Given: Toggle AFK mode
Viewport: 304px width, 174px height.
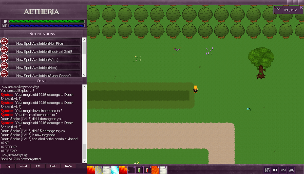Looking at the screenshot, I should (275, 170).
